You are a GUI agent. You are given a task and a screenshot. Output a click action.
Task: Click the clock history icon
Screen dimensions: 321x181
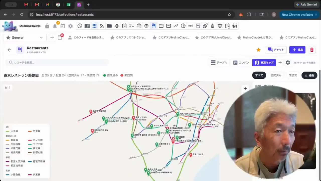coord(80,26)
